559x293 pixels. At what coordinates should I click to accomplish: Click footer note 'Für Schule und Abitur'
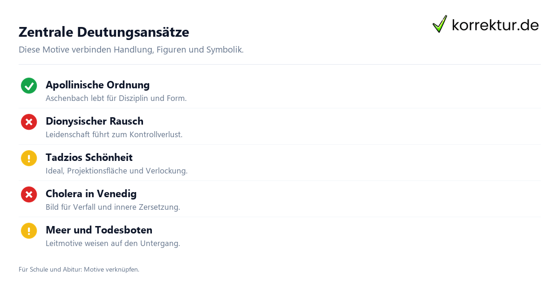[x=79, y=269]
